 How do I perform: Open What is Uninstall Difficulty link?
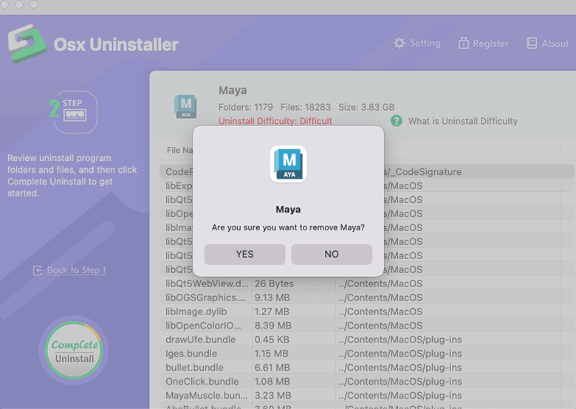click(x=463, y=121)
